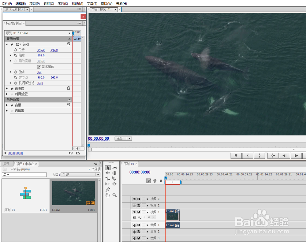Screen dimensions: 306x242
Task: Select the Track Select tool
Action: point(114,167)
